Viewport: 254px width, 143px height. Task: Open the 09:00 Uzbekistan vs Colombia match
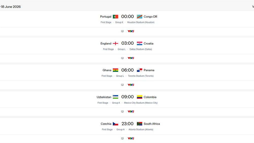tap(128, 97)
